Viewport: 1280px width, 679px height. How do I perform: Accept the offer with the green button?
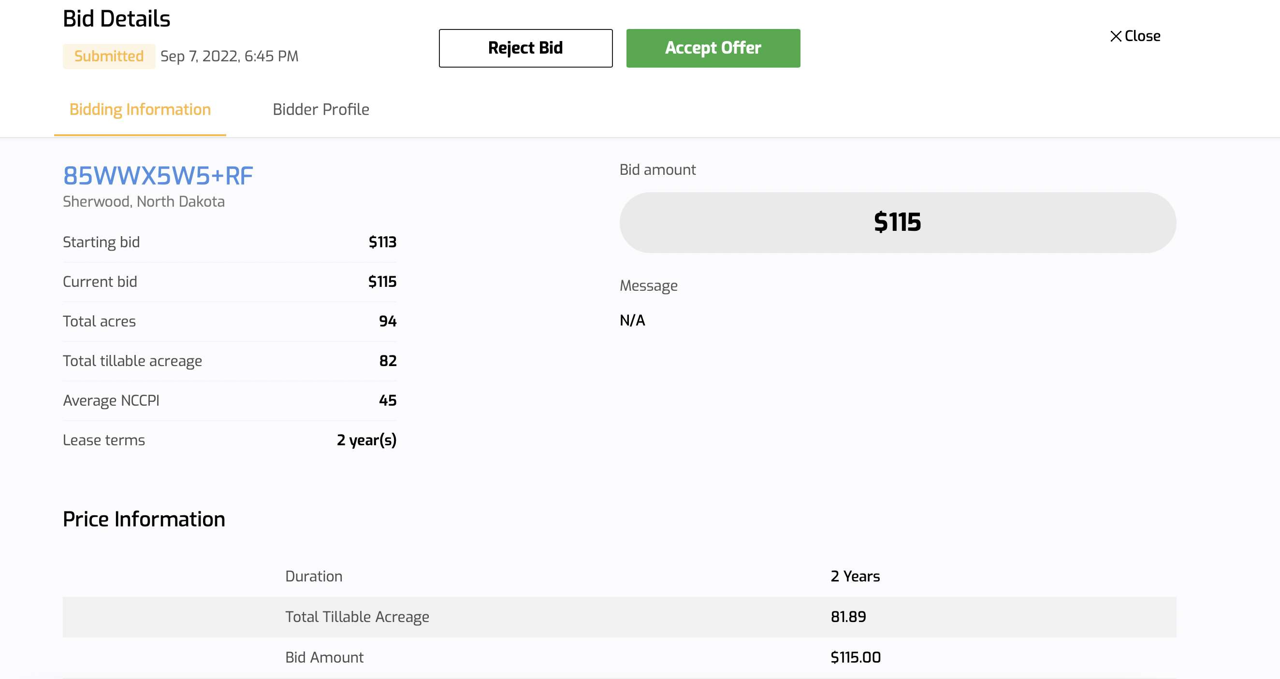pyautogui.click(x=713, y=48)
